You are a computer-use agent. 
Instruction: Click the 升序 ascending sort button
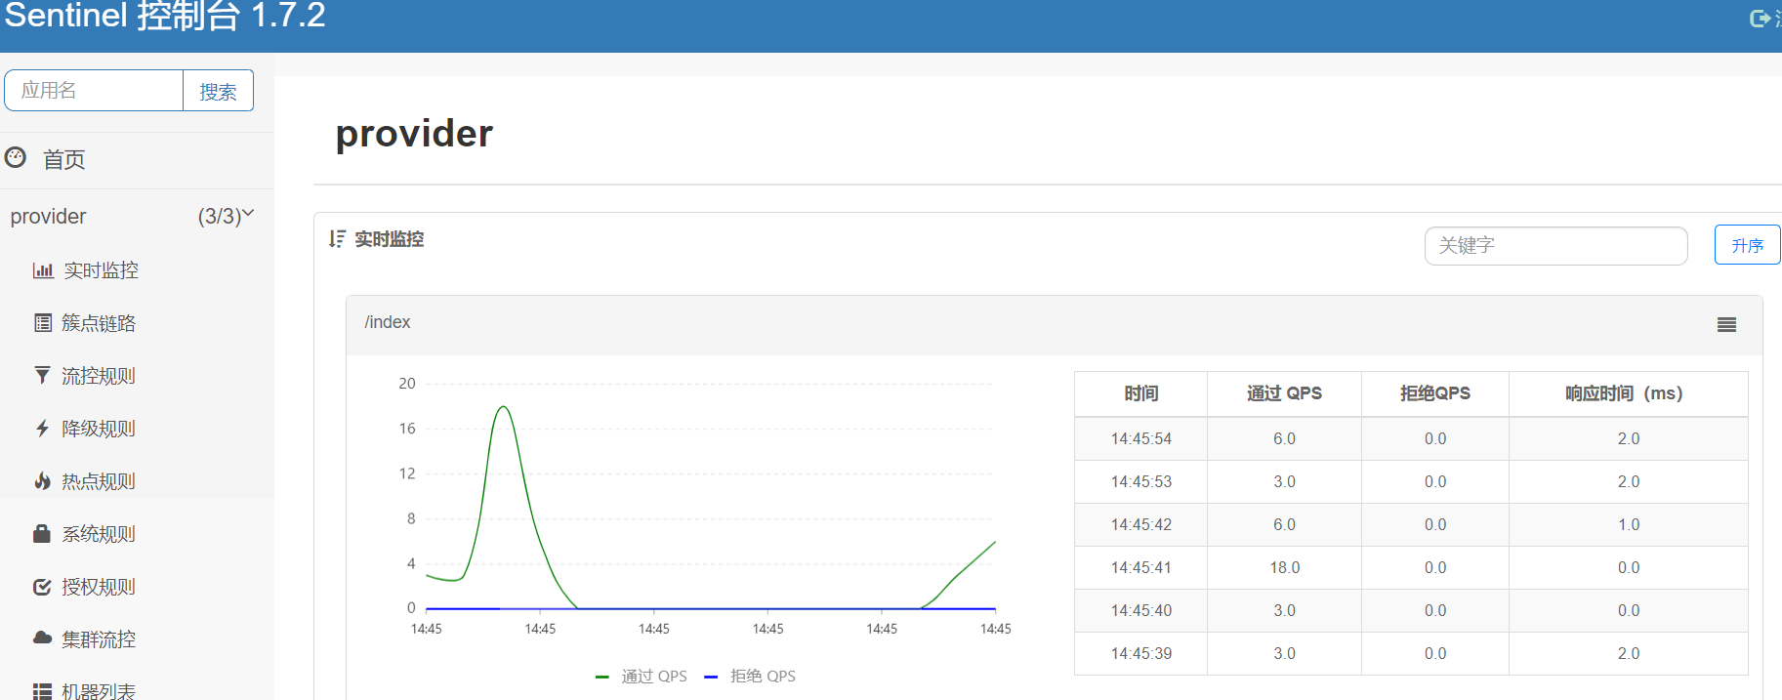point(1747,245)
